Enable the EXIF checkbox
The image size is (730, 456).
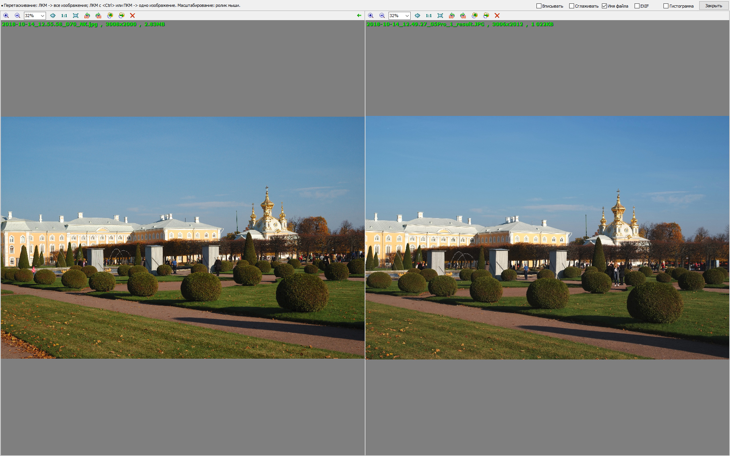[637, 6]
